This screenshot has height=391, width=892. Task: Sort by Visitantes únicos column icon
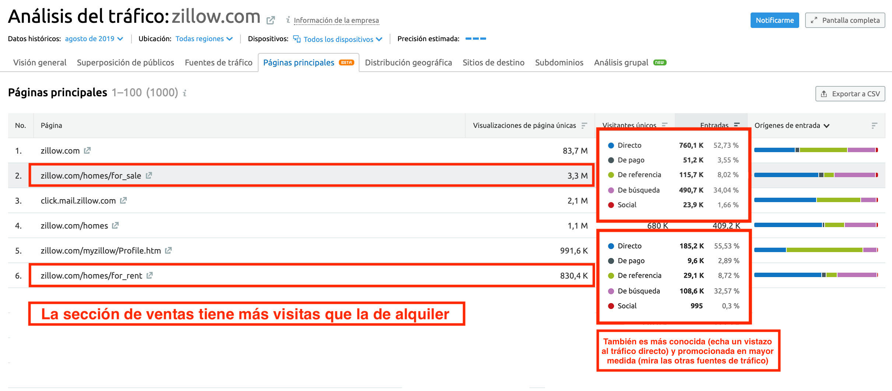click(664, 125)
